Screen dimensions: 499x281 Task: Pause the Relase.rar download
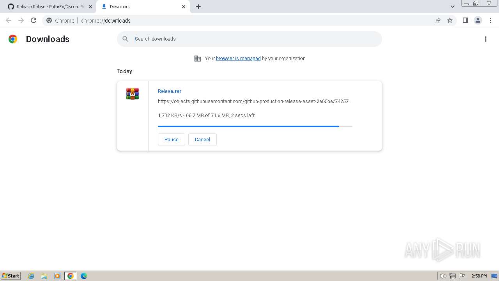coord(172,140)
